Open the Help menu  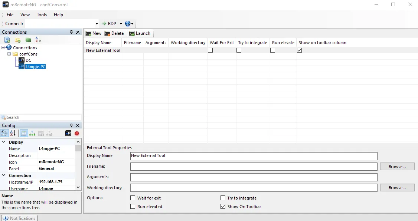tap(58, 15)
